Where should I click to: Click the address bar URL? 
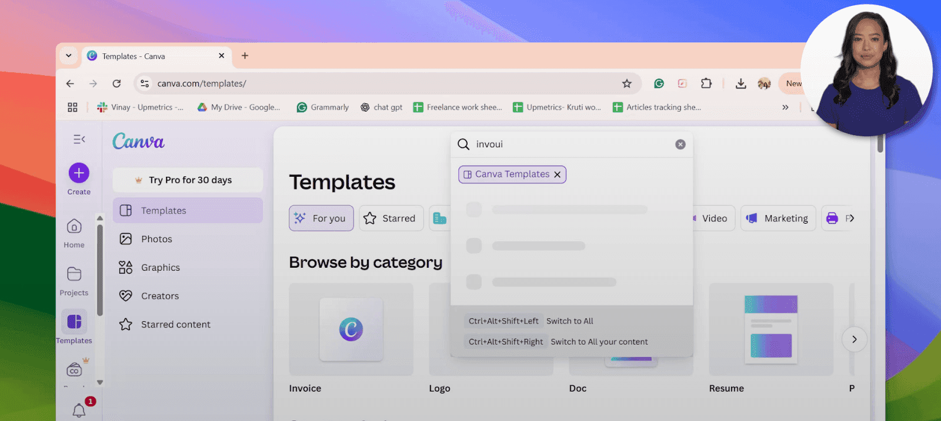click(202, 83)
